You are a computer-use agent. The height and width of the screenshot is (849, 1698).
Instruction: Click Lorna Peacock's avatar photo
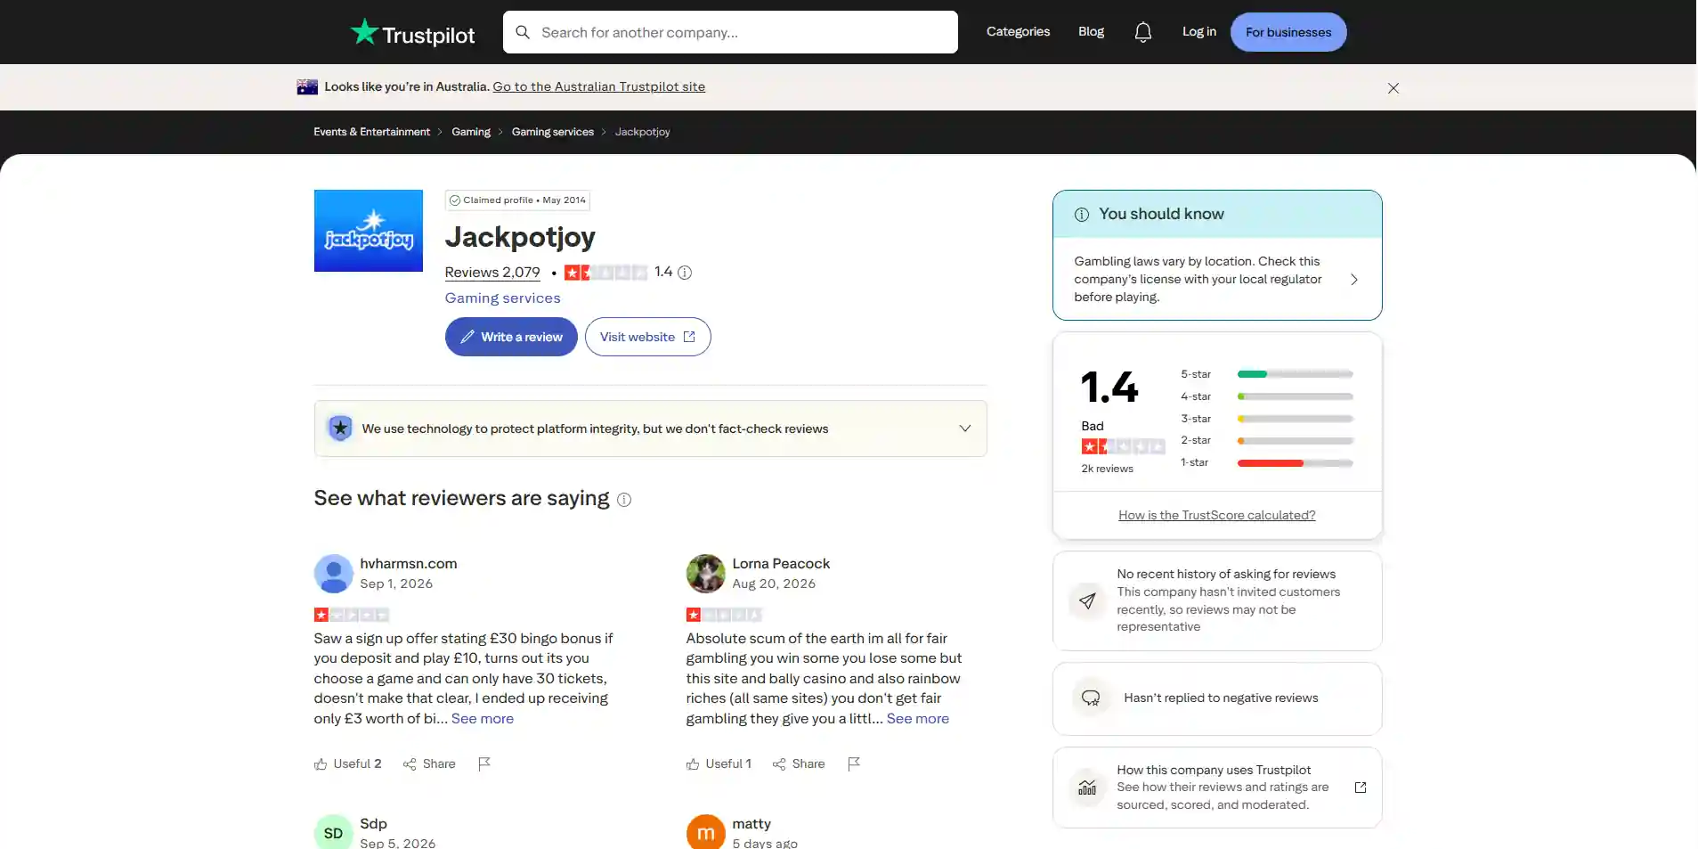pos(705,574)
